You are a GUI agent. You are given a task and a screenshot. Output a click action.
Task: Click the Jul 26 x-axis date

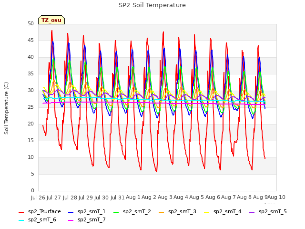click(x=38, y=198)
